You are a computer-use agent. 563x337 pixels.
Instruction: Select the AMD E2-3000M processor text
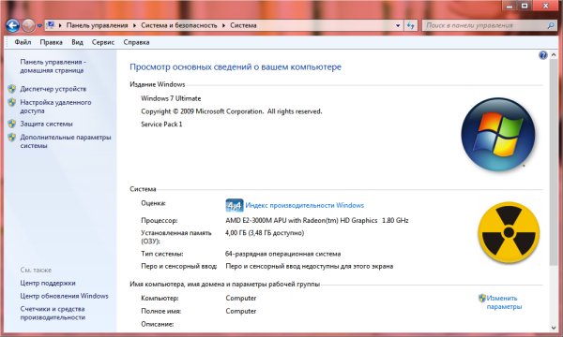[317, 220]
